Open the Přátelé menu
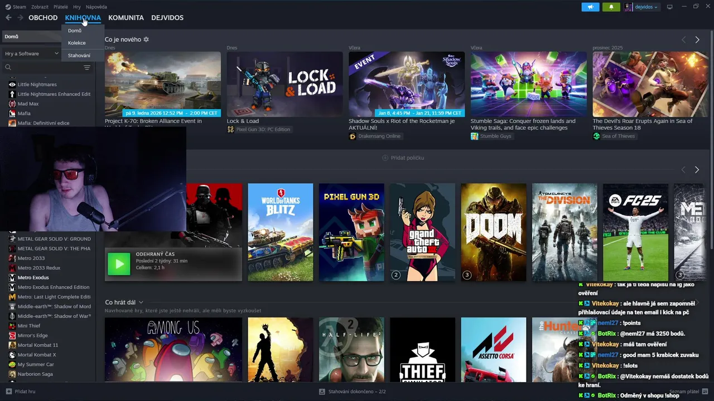This screenshot has width=714, height=401. 61,7
